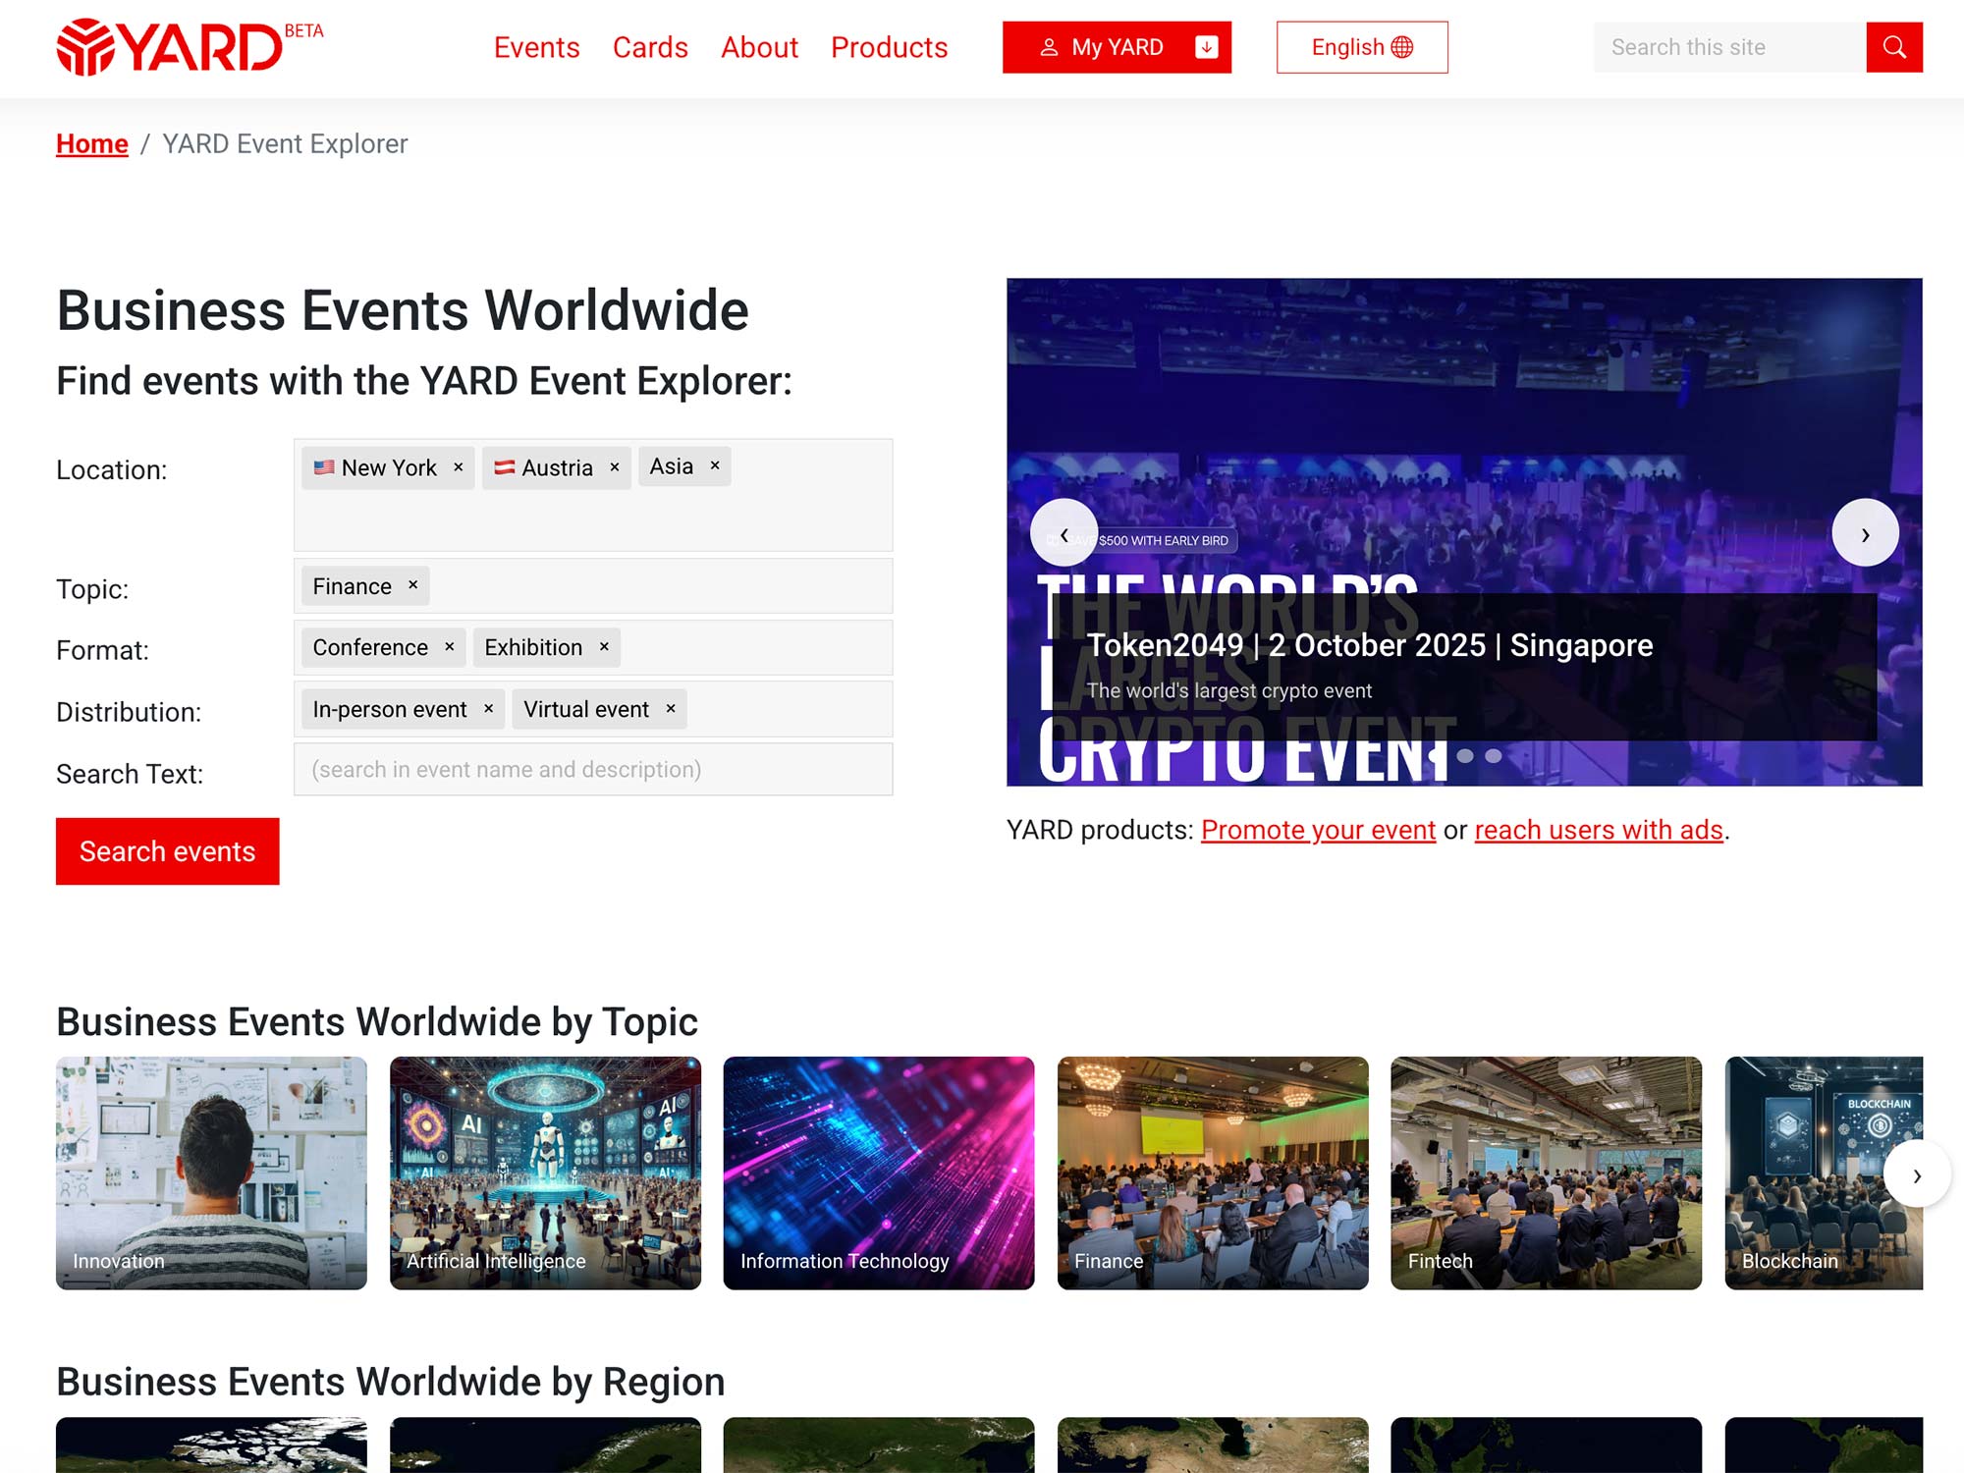Follow the Promote your event link
This screenshot has width=1964, height=1473.
(x=1318, y=830)
